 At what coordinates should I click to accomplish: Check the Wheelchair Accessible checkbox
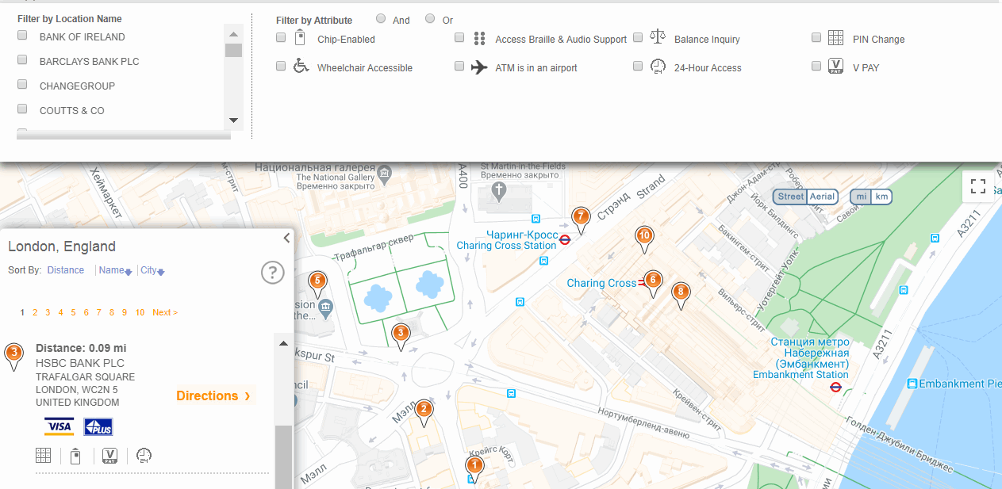[x=281, y=67]
